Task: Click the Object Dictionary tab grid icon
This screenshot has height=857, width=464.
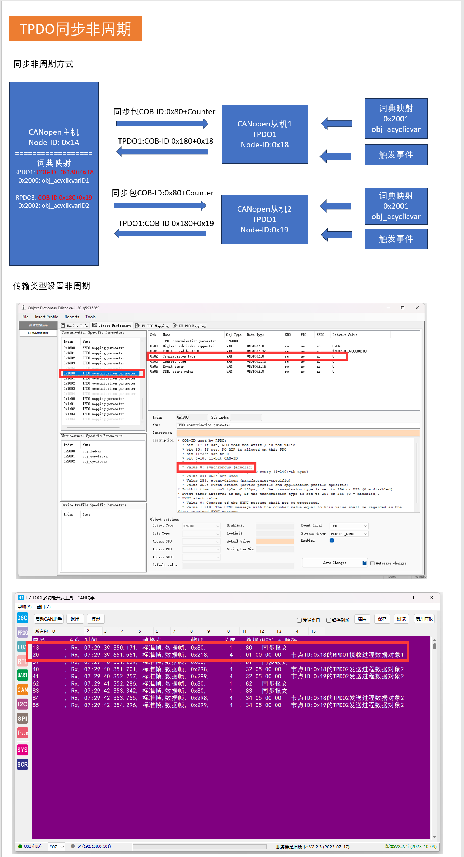Action: click(94, 325)
